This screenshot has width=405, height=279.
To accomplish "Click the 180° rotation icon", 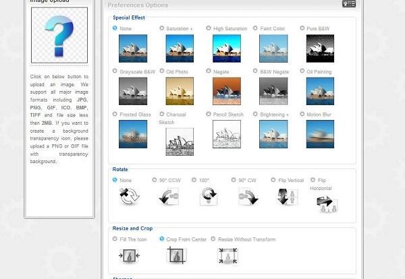I will click(x=209, y=196).
